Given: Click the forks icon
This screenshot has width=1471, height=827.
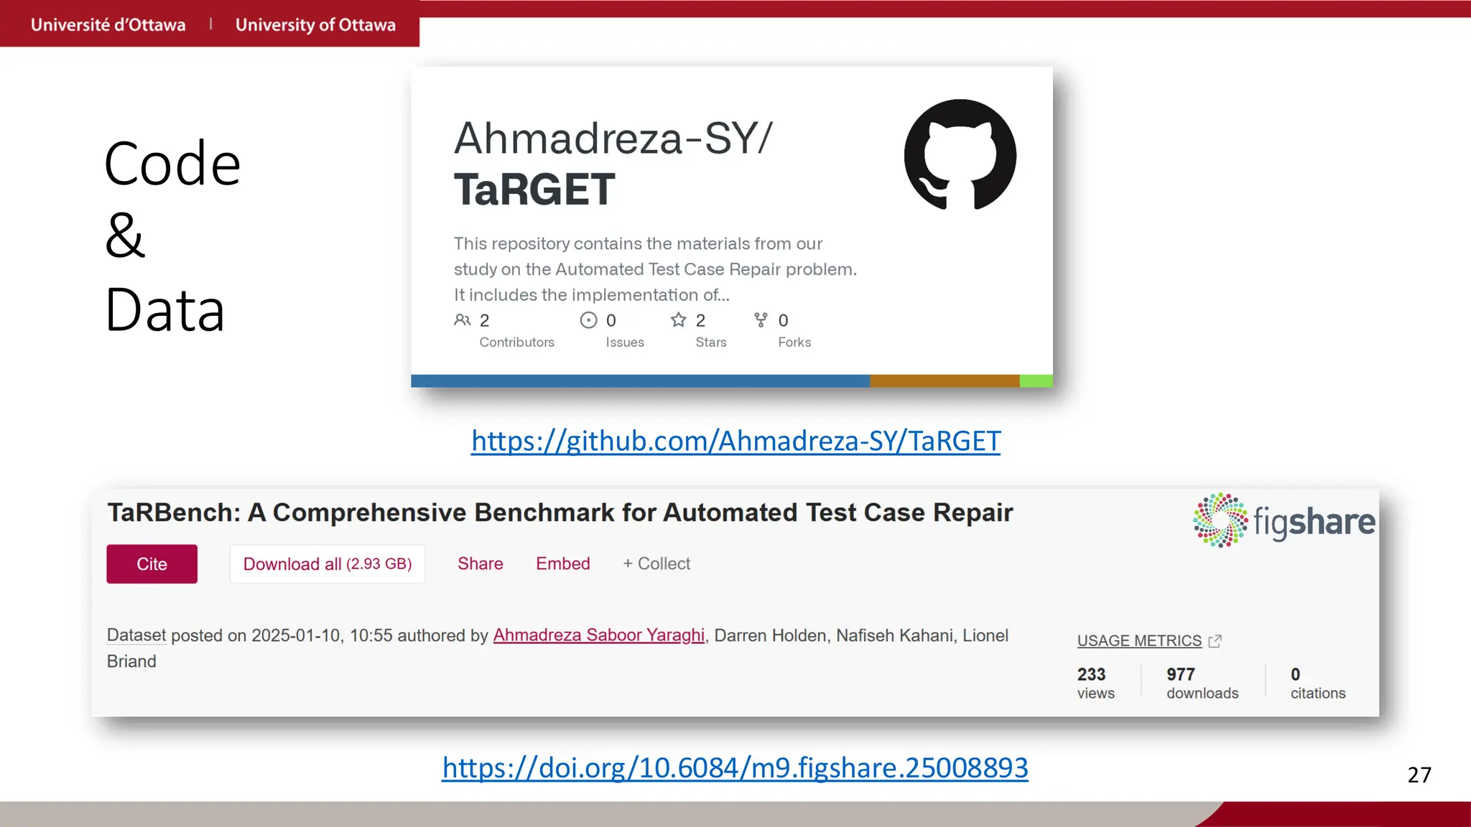Looking at the screenshot, I should click(x=761, y=320).
